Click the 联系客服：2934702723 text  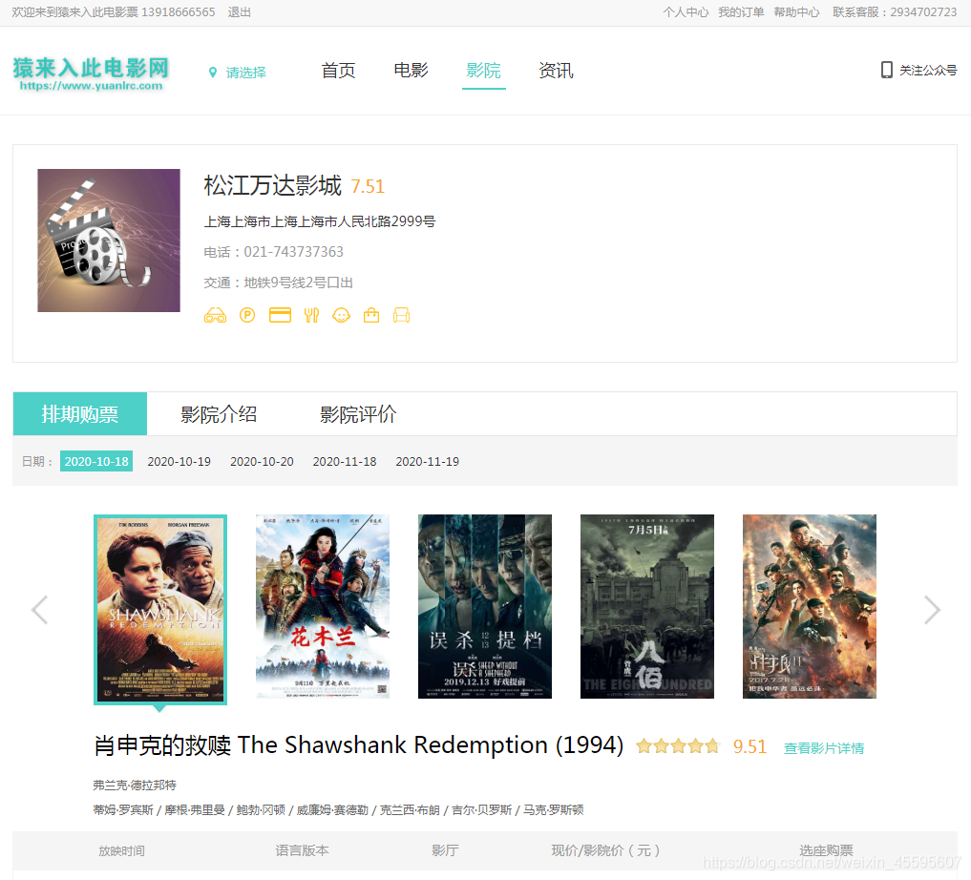[x=895, y=12]
